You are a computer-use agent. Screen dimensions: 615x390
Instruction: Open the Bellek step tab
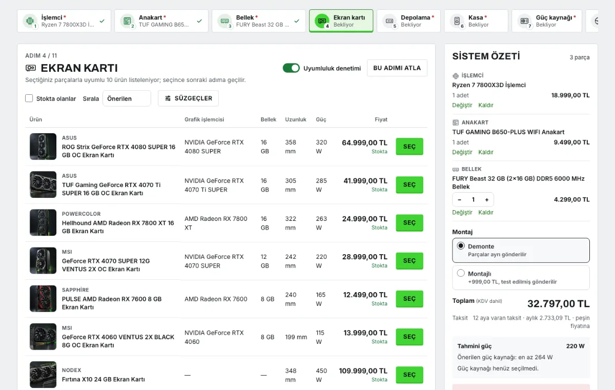[x=259, y=21]
